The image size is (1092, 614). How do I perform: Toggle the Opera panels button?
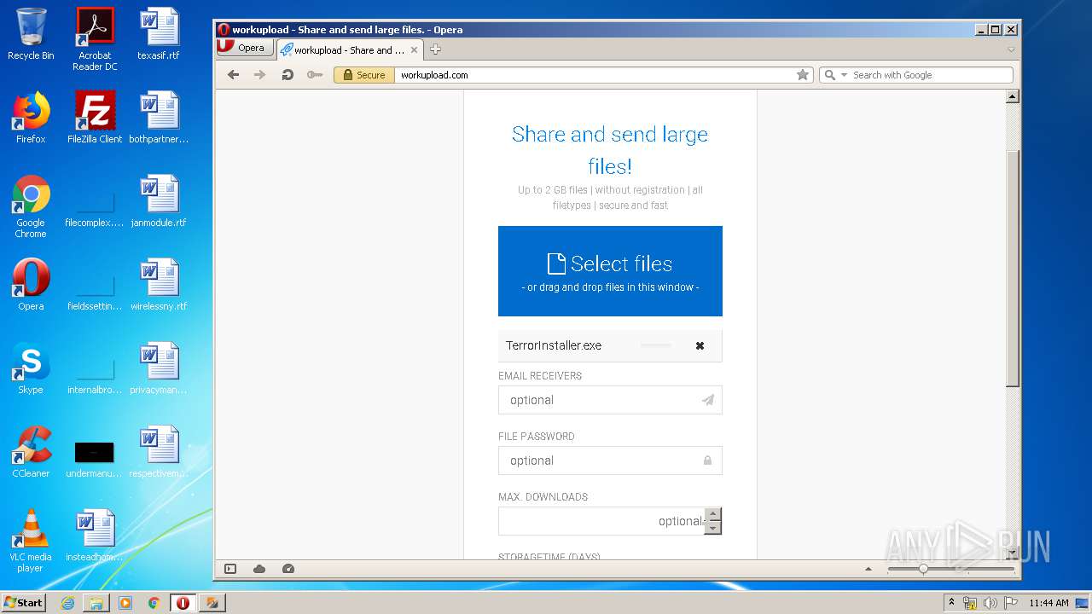point(230,569)
